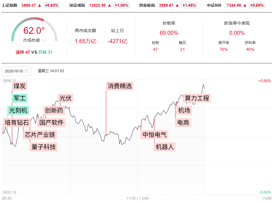277x203 pixels.
Task: Click the 机器人 sector tag
Action: pyautogui.click(x=165, y=147)
